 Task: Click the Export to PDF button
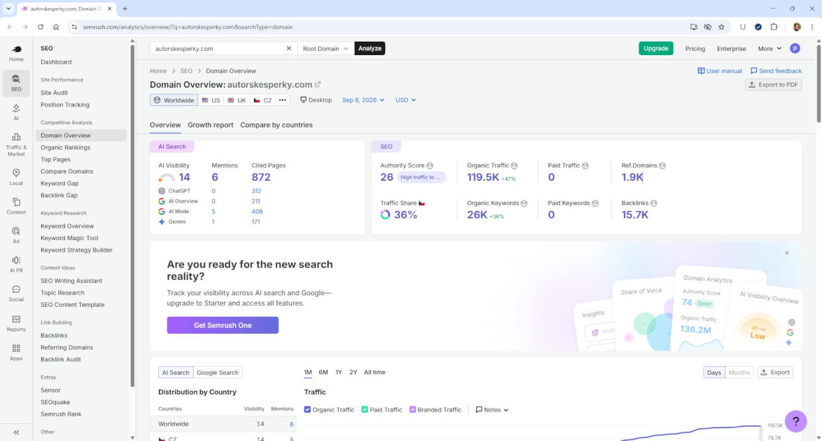click(773, 85)
